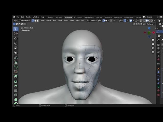The width and height of the screenshot is (163, 122).
Task: Open the Modifiers wrench properties tab
Action: tap(158, 72)
